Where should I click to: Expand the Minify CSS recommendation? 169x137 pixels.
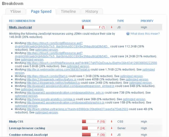(x=16, y=122)
